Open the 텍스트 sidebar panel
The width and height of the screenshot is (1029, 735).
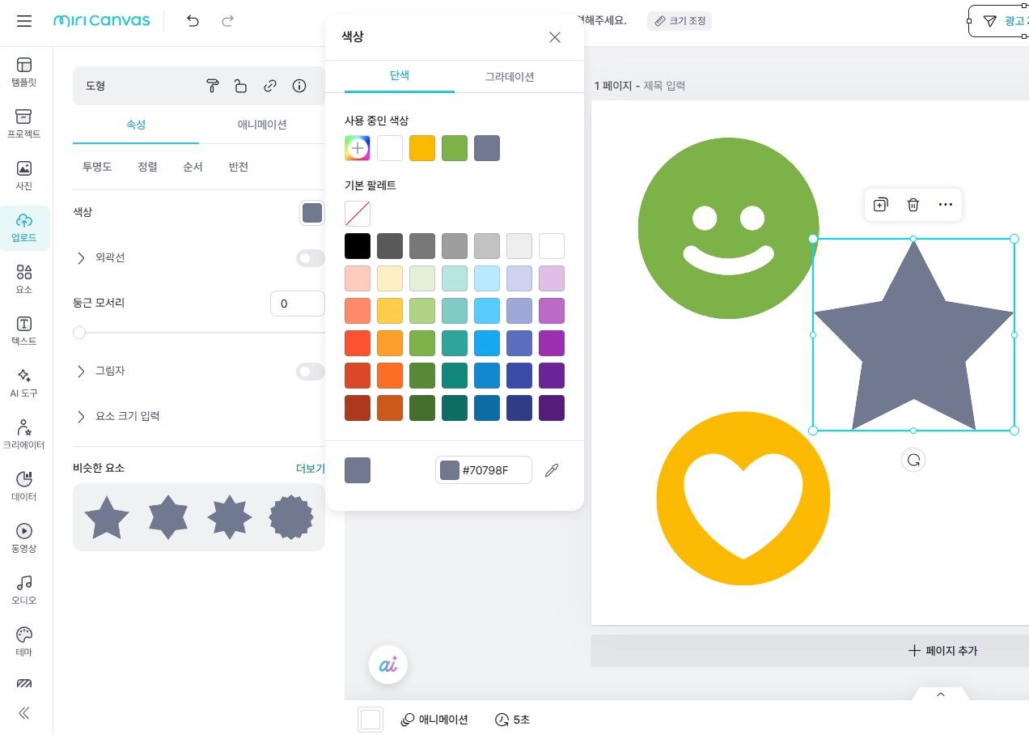(x=24, y=331)
